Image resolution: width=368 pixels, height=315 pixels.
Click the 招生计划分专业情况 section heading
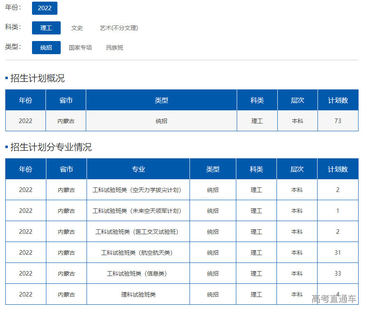coord(51,147)
